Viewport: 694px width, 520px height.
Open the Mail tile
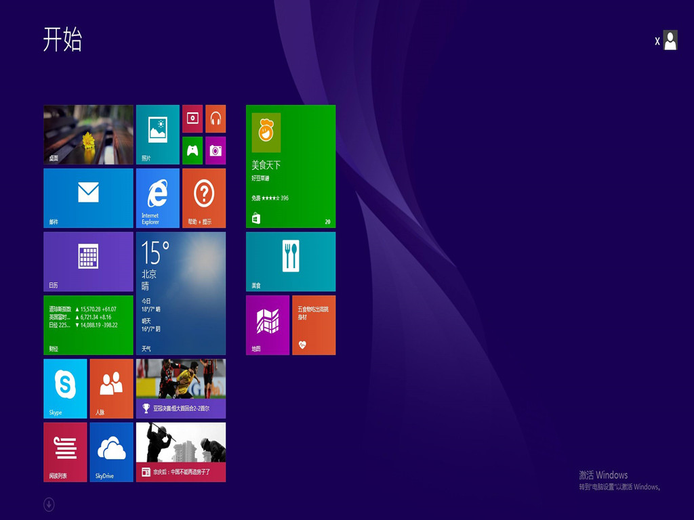coord(88,198)
